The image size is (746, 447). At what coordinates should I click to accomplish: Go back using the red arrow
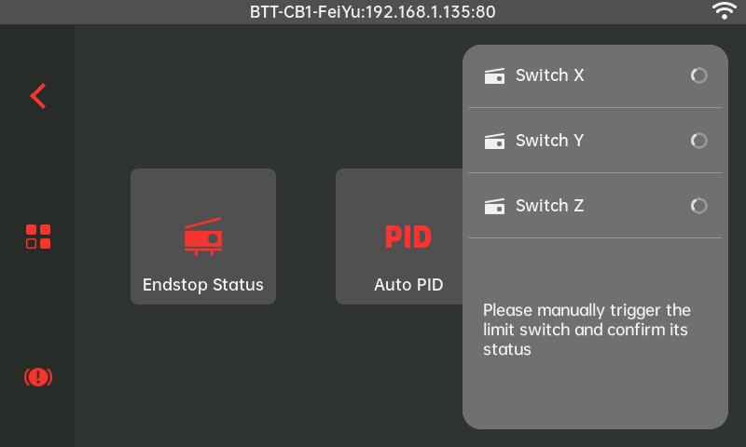[x=37, y=96]
